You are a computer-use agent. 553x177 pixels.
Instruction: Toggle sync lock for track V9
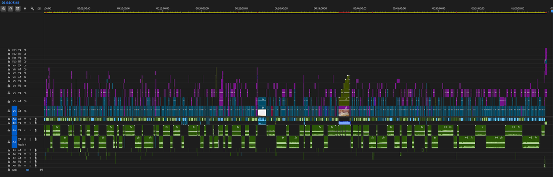coord(19,65)
